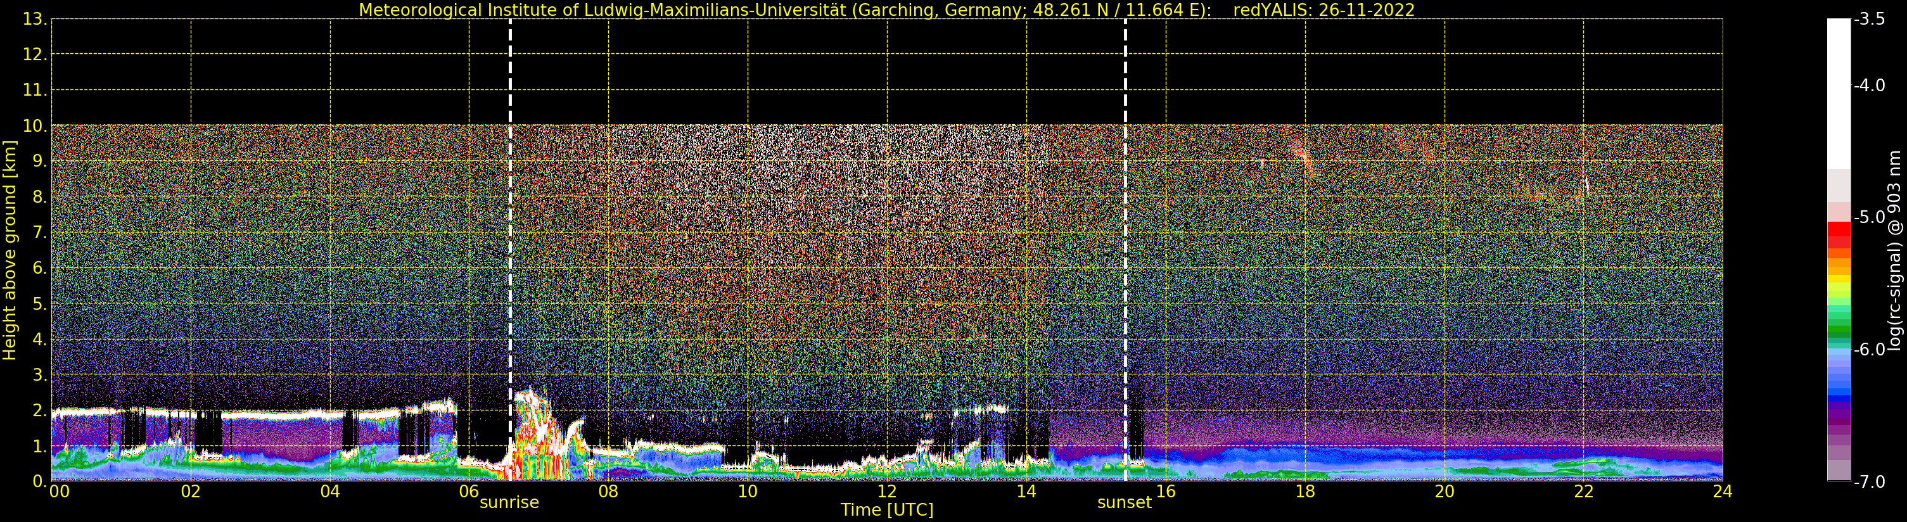Click the colorbar value -7.0

[1869, 481]
